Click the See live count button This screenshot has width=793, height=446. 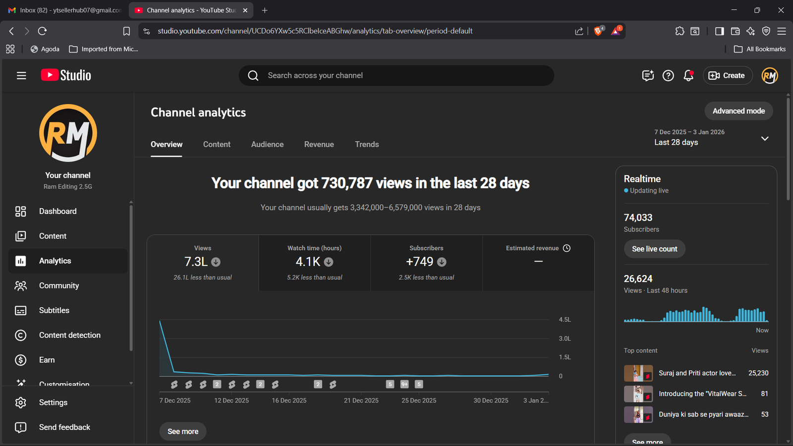654,249
